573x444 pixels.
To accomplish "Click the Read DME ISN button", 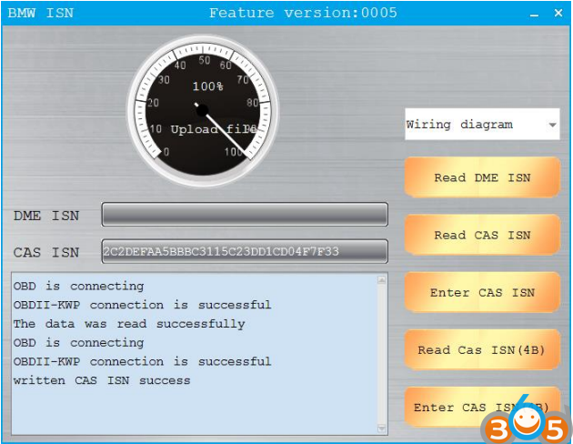I will click(482, 177).
